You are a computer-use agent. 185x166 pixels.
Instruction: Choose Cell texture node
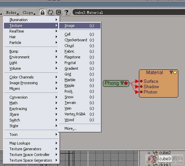pyautogui.click(x=80, y=34)
